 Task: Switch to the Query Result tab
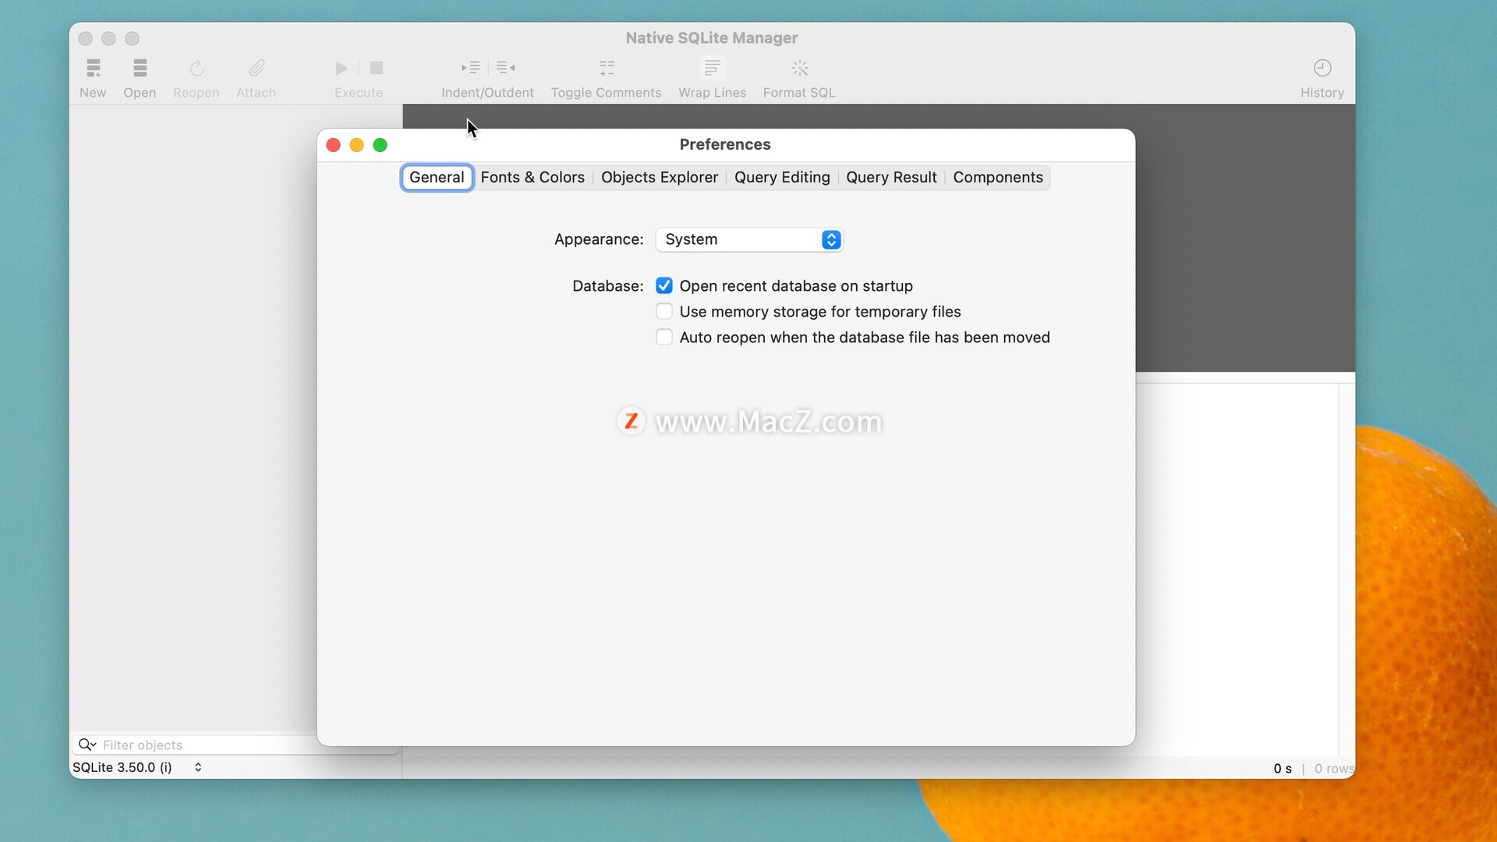coord(891,178)
